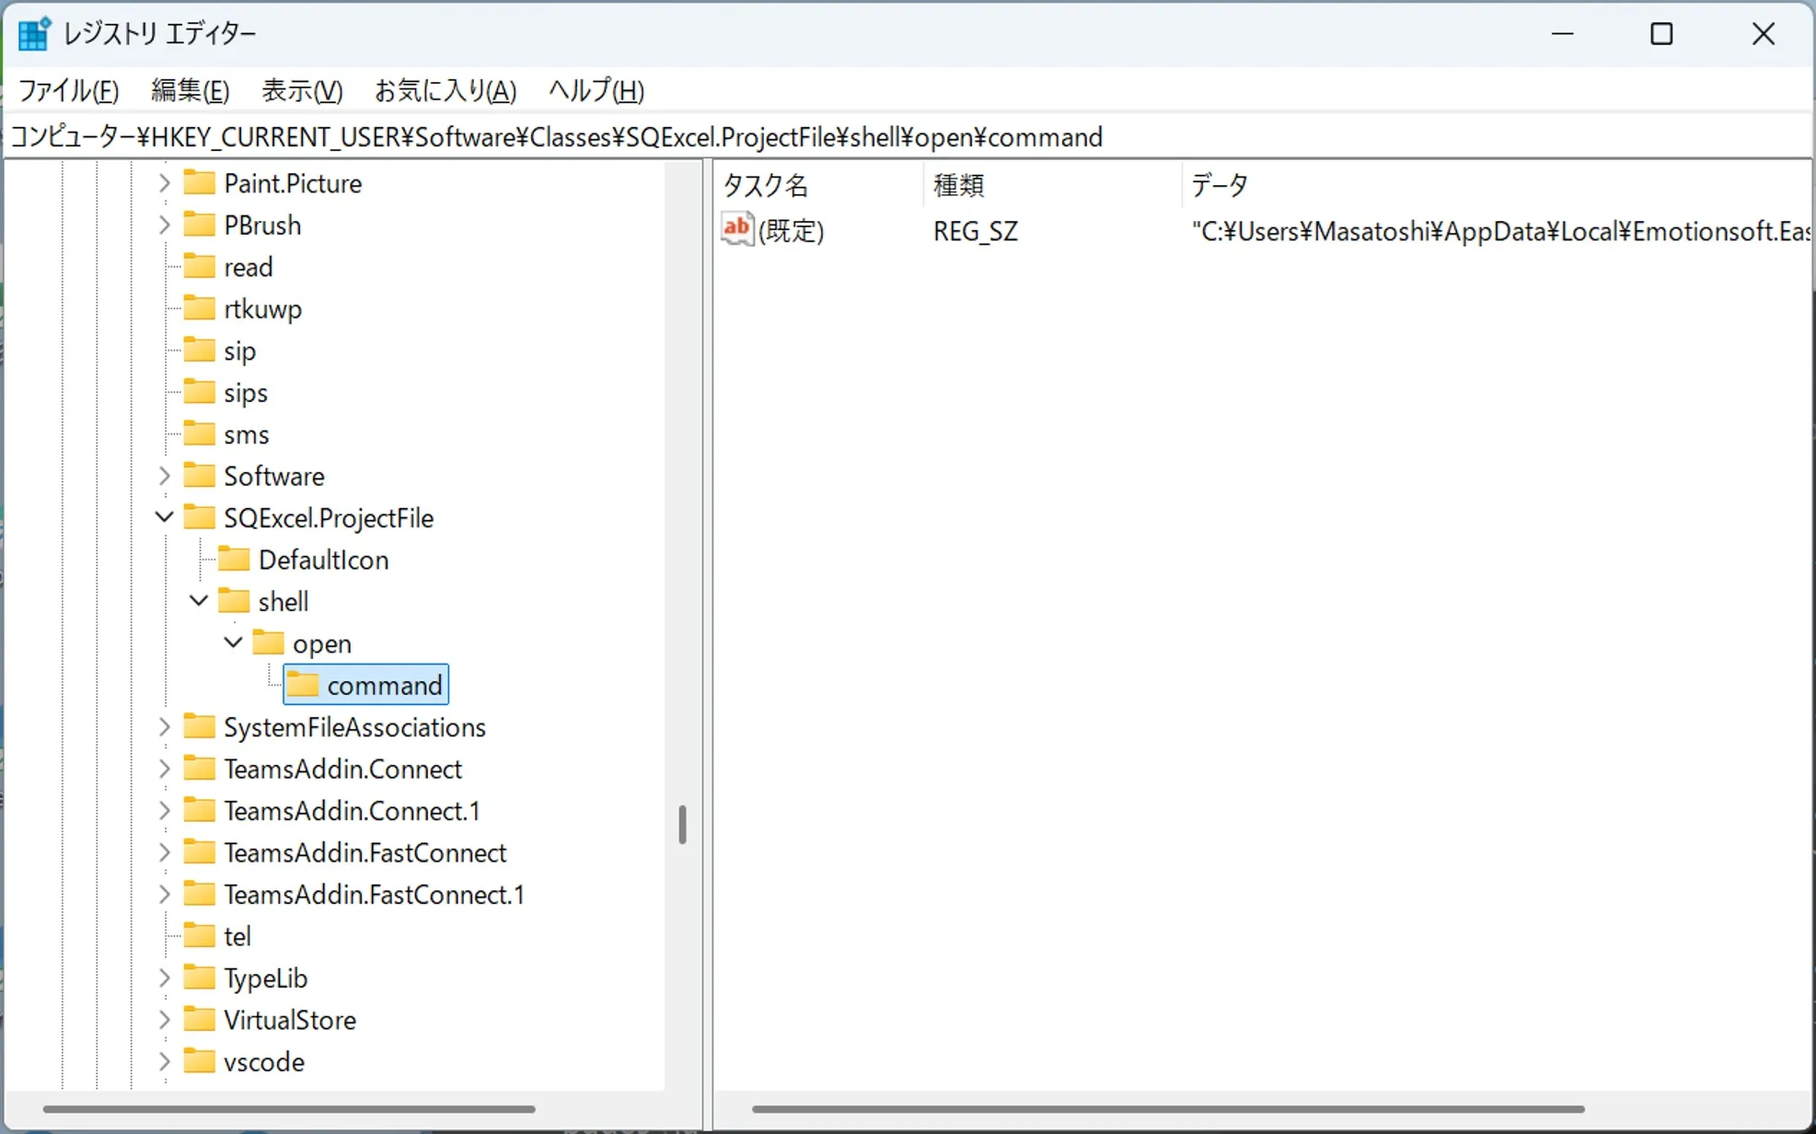Viewport: 1816px width, 1134px height.
Task: Click the PBrush folder icon
Action: pyautogui.click(x=199, y=225)
